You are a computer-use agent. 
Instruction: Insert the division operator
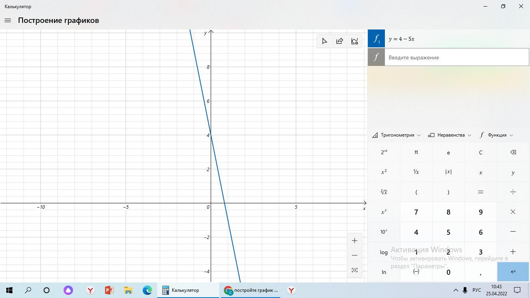click(x=513, y=192)
